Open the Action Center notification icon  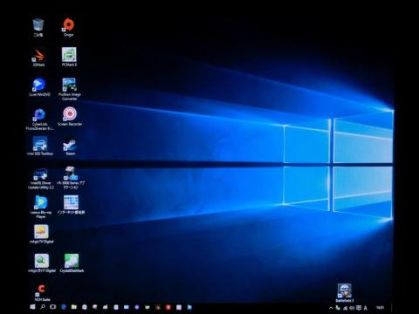(x=359, y=308)
